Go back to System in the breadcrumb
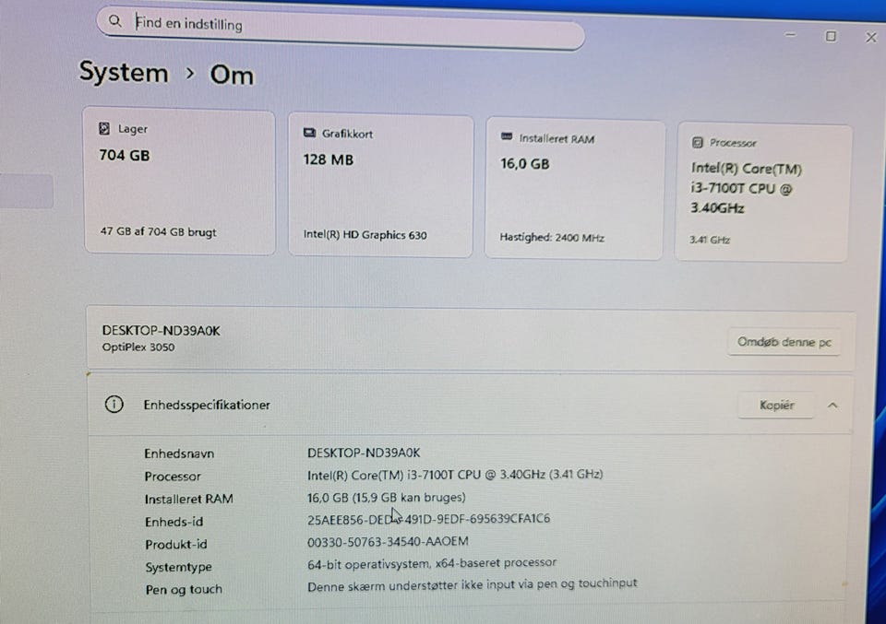Viewport: 886px width, 624px height. [x=124, y=72]
